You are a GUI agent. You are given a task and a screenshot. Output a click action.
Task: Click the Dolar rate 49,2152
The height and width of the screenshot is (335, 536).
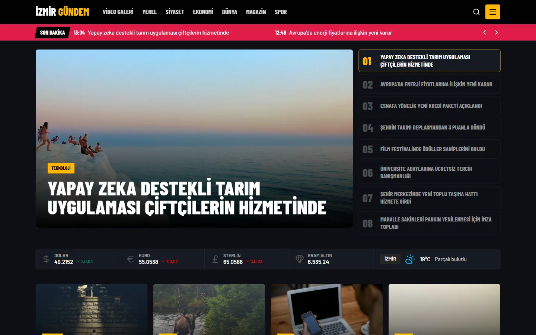point(64,262)
